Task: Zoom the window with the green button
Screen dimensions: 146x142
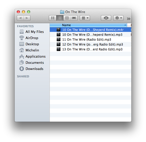Action: (x=29, y=12)
